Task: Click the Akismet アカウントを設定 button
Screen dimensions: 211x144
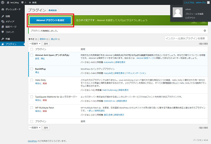Action: 51,20
